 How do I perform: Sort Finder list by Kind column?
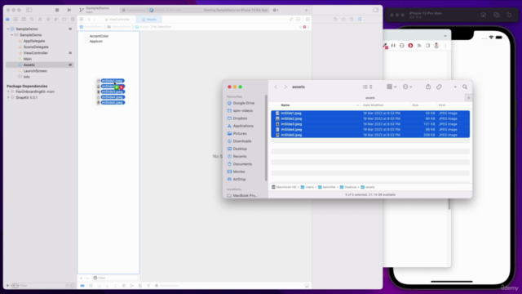(x=442, y=105)
